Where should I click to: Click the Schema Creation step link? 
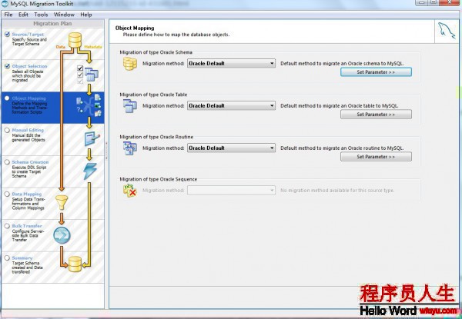(30, 162)
